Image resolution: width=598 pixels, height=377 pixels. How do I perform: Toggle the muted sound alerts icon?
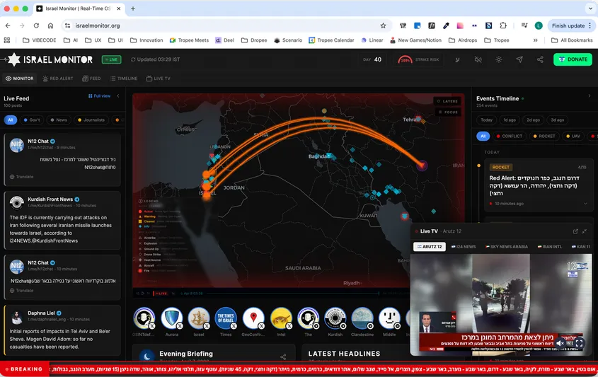click(x=478, y=59)
